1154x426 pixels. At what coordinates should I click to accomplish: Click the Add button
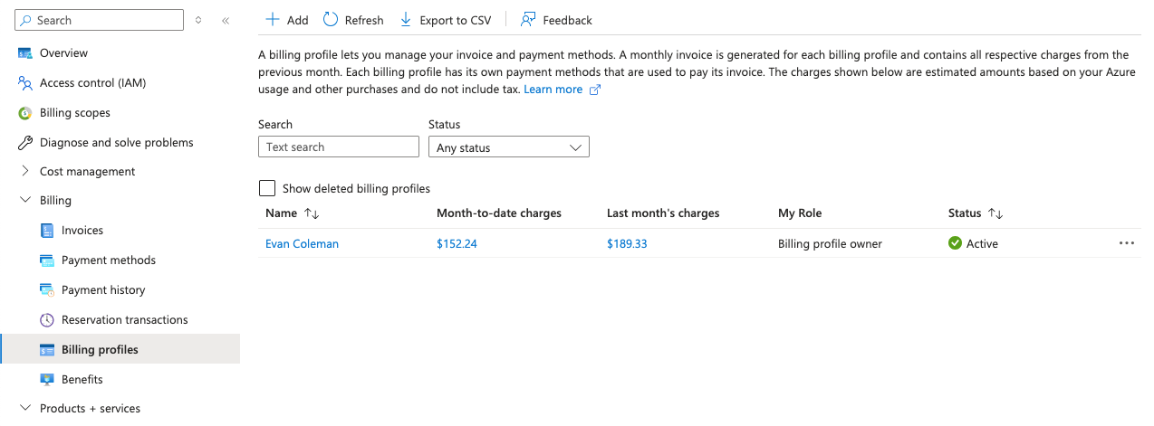(x=286, y=20)
